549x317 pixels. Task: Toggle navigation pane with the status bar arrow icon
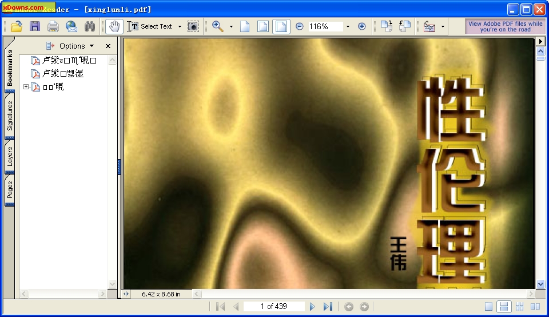pos(126,294)
